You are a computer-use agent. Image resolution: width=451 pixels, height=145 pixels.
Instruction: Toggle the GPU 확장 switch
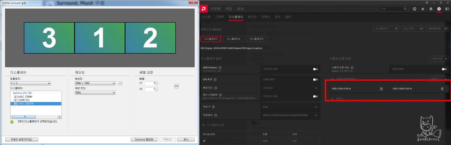point(315,80)
